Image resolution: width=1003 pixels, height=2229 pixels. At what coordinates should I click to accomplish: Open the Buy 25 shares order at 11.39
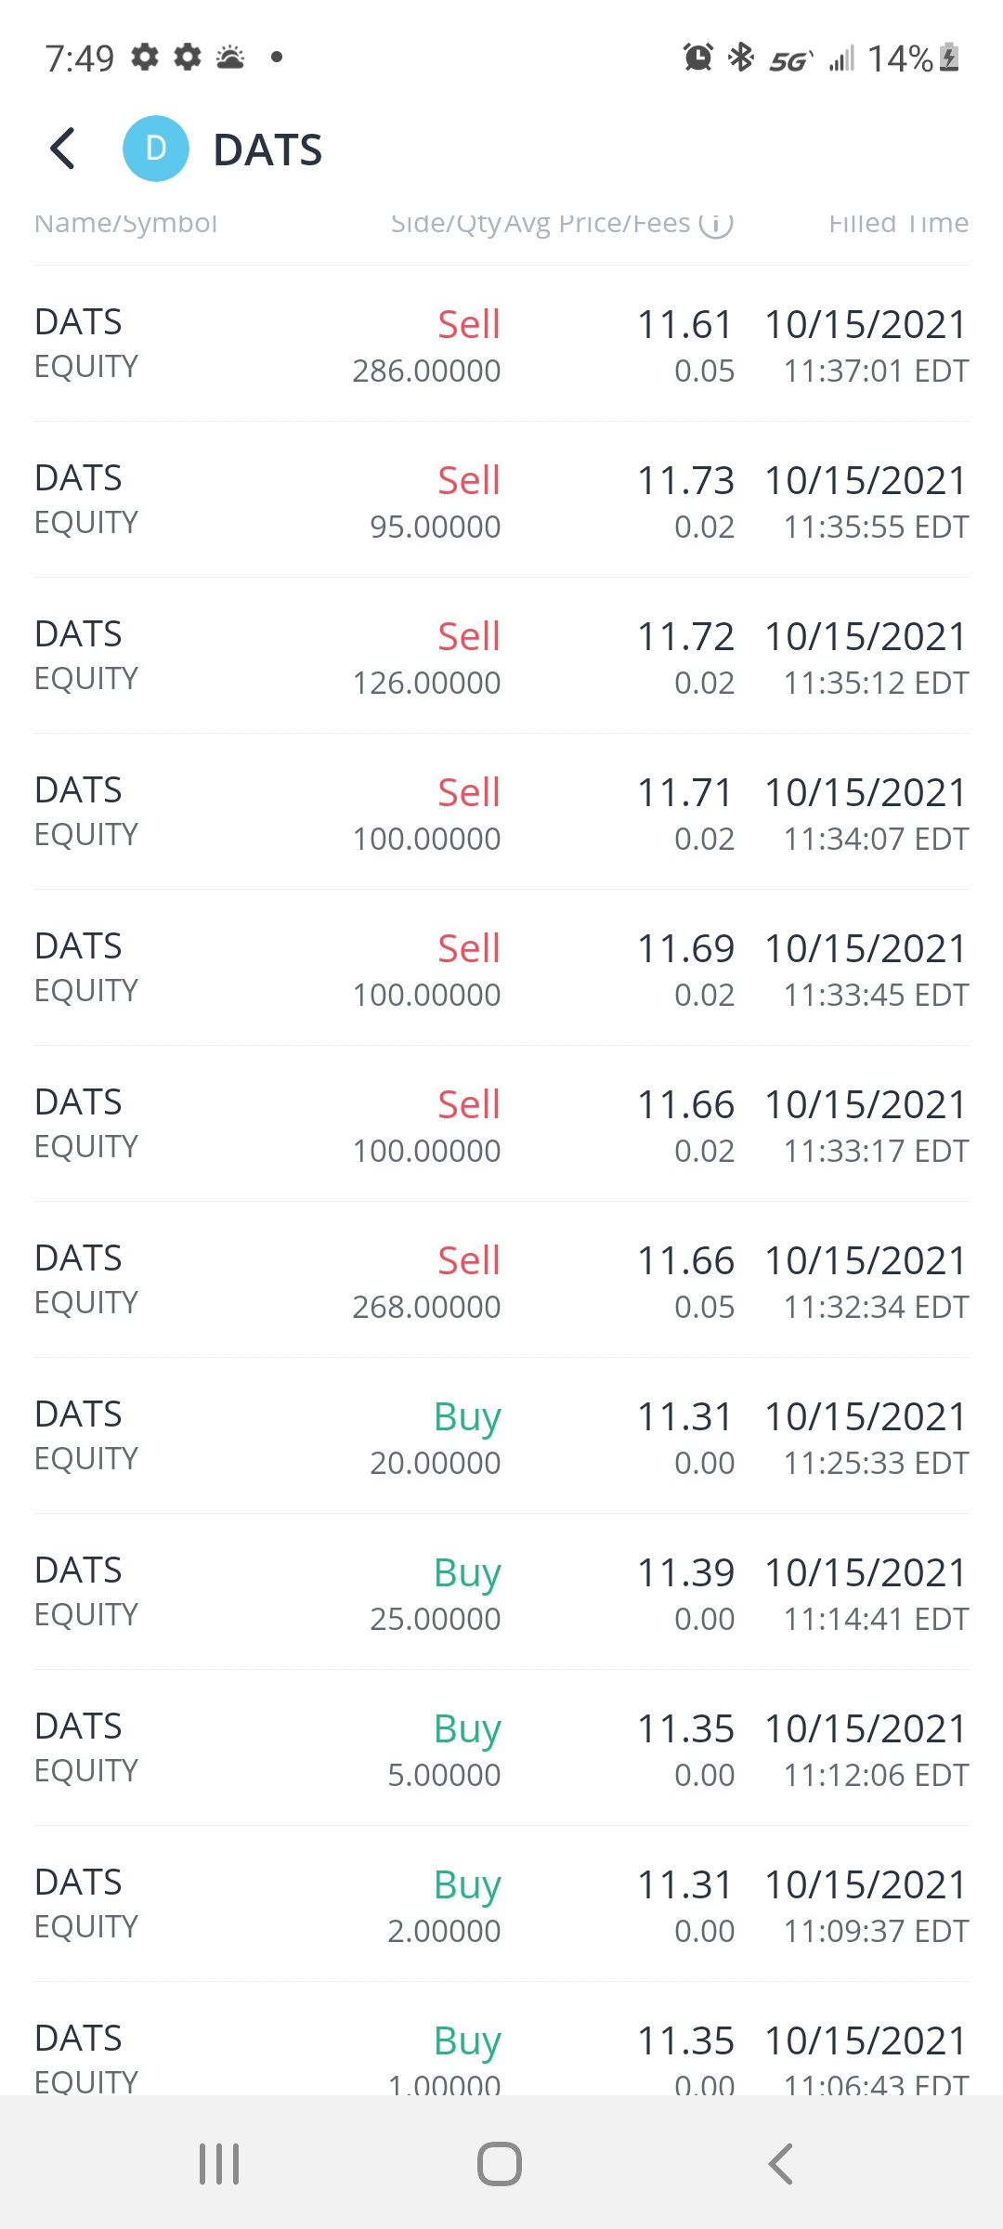coord(501,1593)
